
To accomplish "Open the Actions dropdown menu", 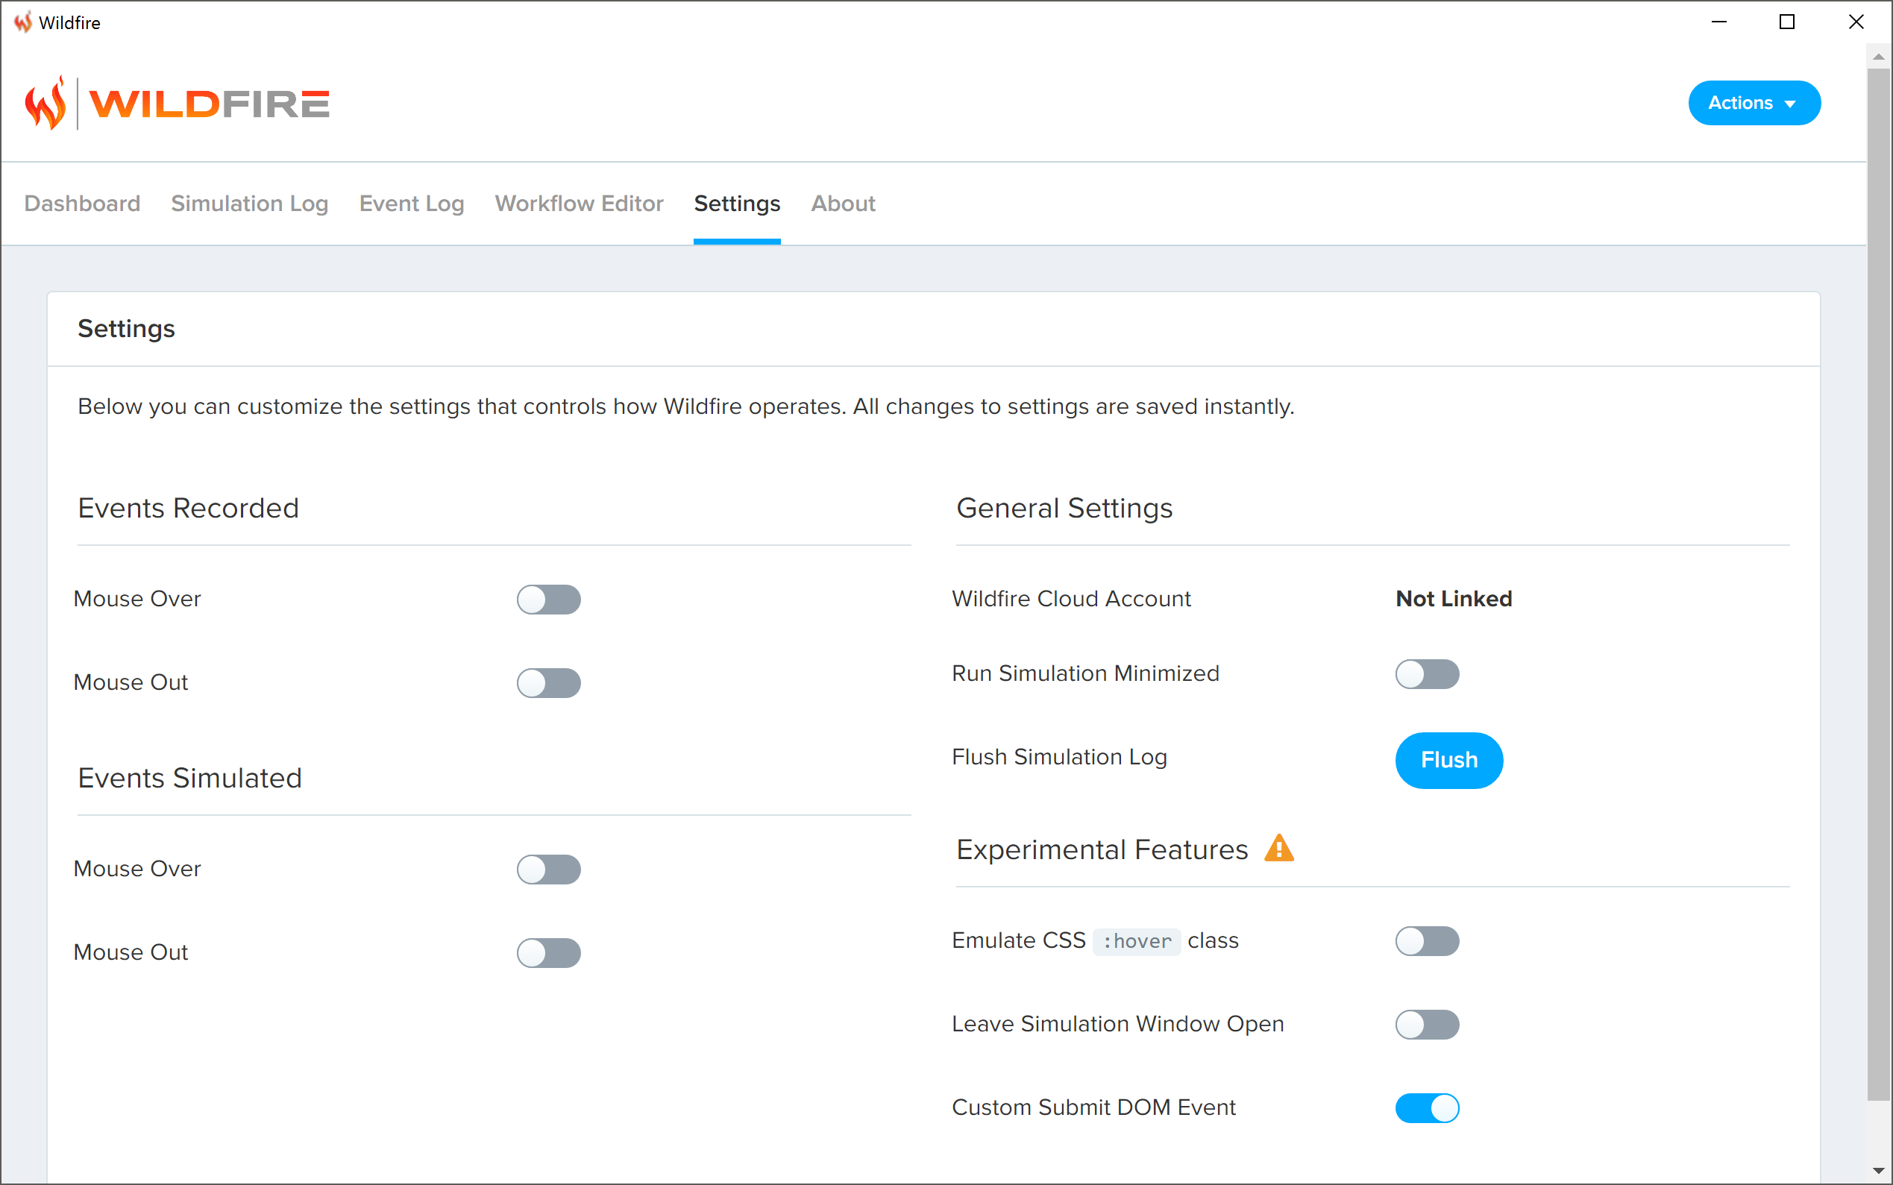I will [1754, 103].
